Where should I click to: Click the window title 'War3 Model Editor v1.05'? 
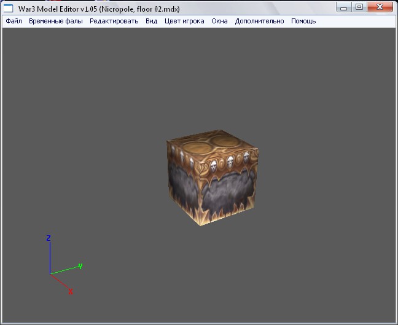[58, 9]
